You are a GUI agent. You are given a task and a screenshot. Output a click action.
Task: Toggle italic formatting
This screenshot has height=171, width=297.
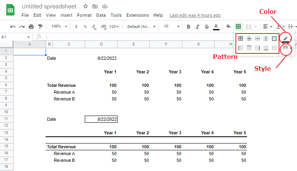coord(197,27)
